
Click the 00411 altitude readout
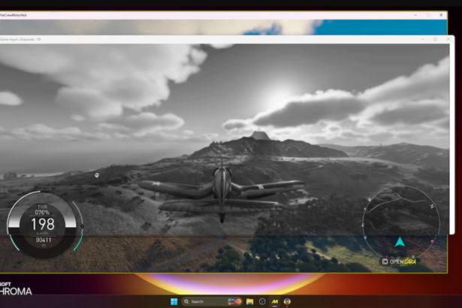[44, 240]
